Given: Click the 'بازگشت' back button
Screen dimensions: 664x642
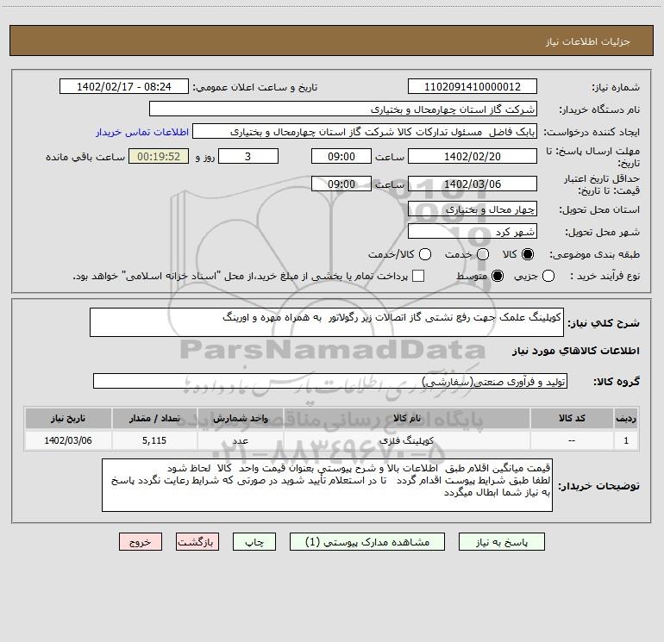Looking at the screenshot, I should coord(197,542).
